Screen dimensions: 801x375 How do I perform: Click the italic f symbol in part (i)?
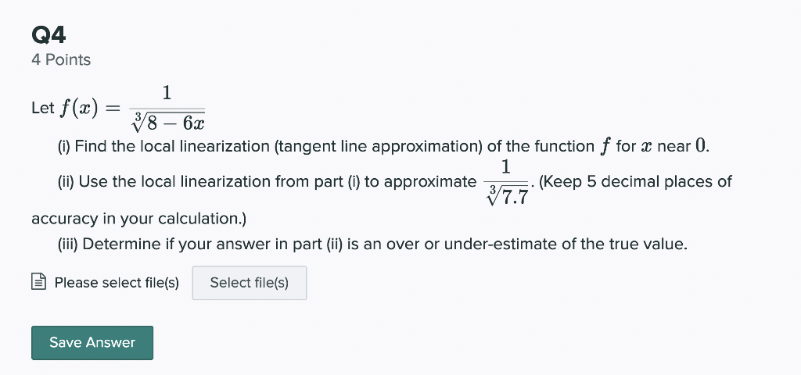605,146
